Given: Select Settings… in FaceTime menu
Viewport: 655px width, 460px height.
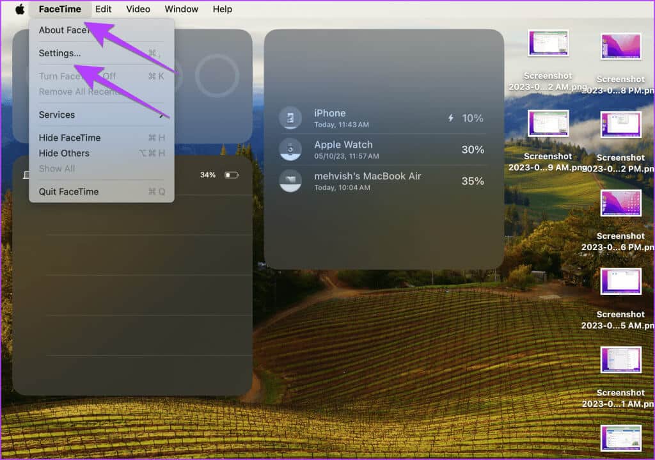Looking at the screenshot, I should (x=102, y=53).
